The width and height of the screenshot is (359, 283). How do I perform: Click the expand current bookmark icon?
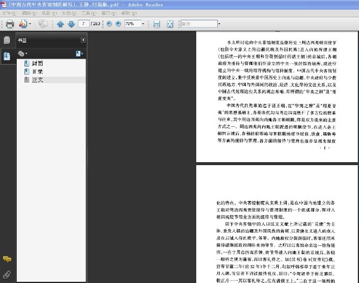click(x=79, y=54)
